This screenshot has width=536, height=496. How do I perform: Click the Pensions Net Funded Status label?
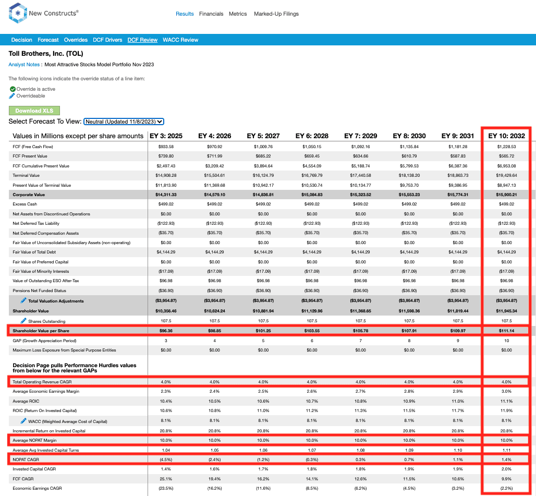coord(39,290)
